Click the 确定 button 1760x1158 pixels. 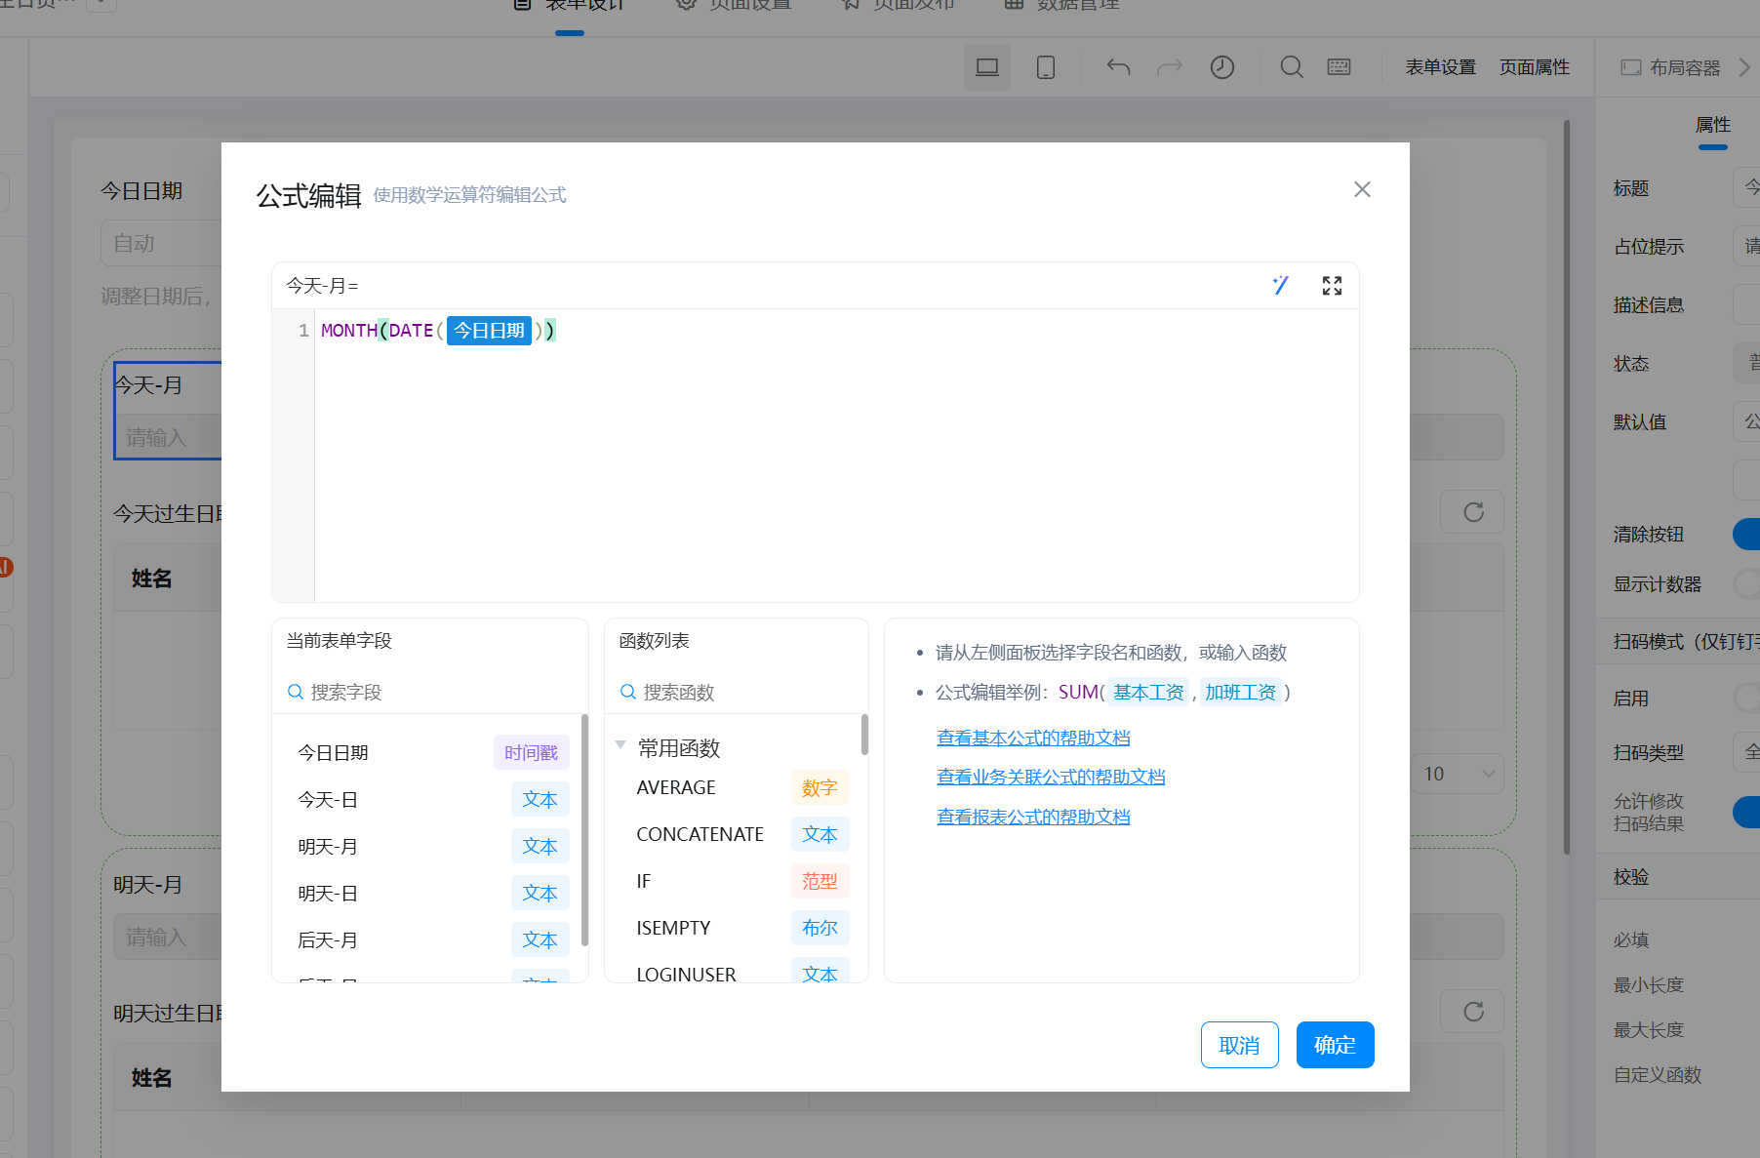click(x=1335, y=1045)
